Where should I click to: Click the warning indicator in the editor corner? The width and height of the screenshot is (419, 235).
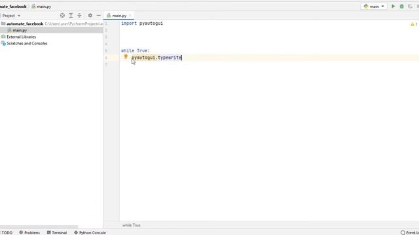click(x=414, y=24)
